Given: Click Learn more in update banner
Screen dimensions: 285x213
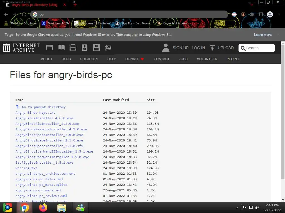Looking at the screenshot, I should coord(263,35).
